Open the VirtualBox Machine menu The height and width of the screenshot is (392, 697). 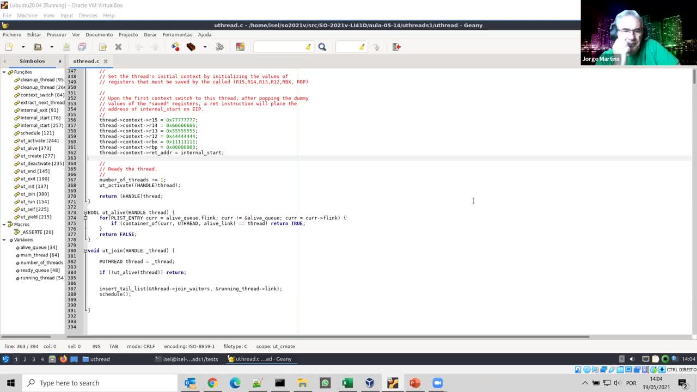27,15
